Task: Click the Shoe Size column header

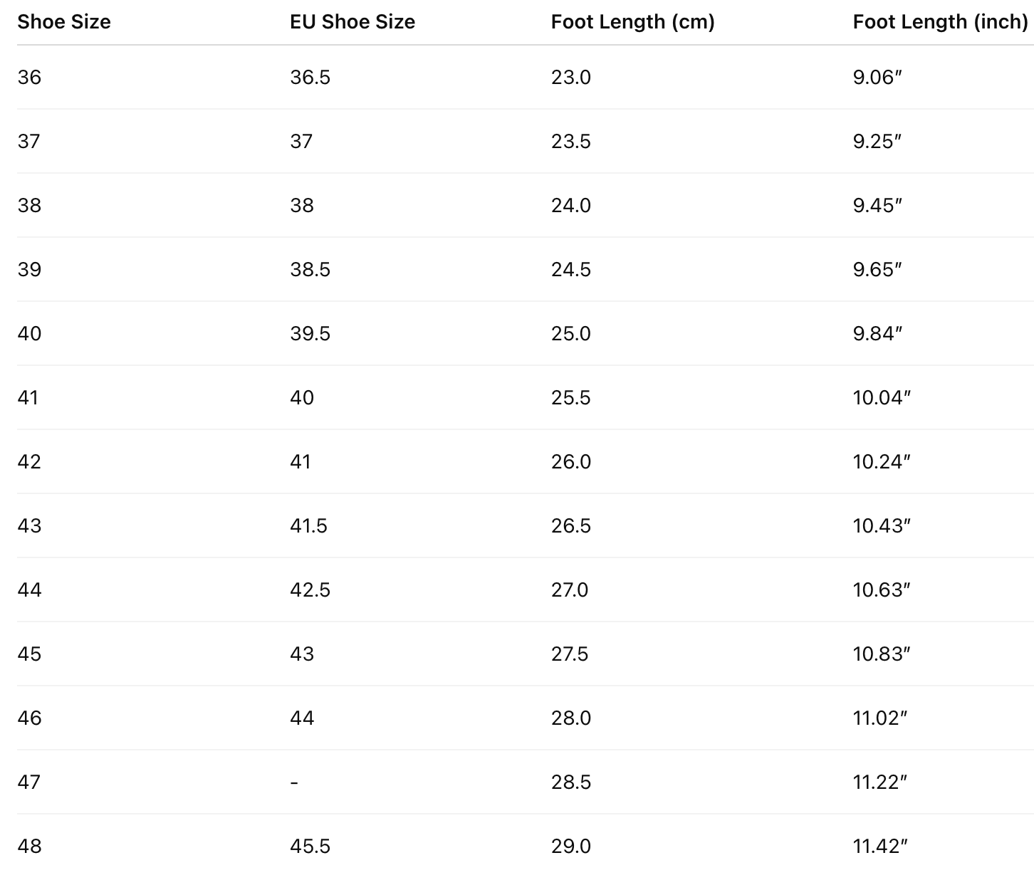Action: coord(64,22)
